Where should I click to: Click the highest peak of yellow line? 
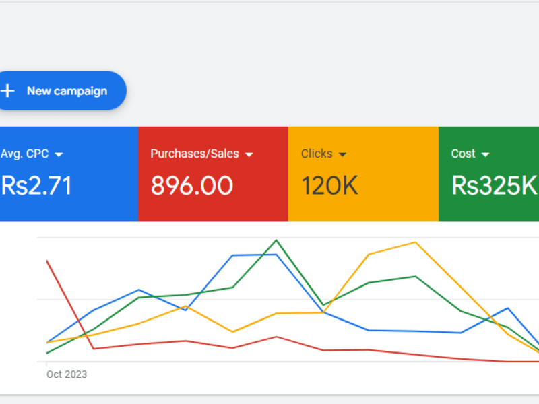pyautogui.click(x=415, y=242)
